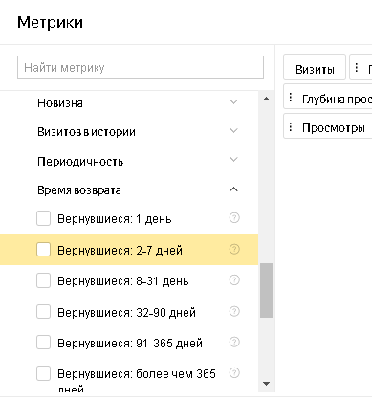This screenshot has height=401, width=372.
Task: Expand the Новизна group chevron
Action: [233, 102]
